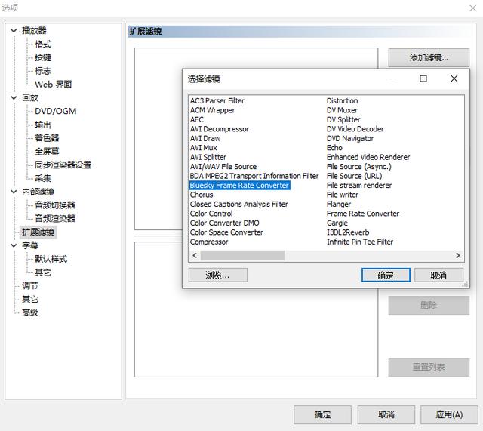Select Bluesky Frame Rate Converter

tap(239, 185)
